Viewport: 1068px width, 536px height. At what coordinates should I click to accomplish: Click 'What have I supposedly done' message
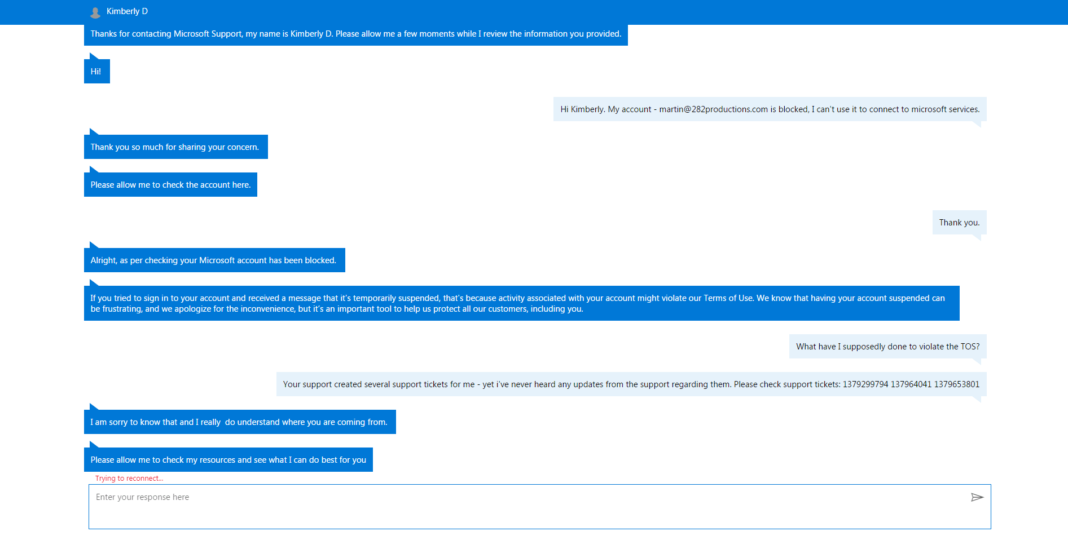(x=887, y=347)
